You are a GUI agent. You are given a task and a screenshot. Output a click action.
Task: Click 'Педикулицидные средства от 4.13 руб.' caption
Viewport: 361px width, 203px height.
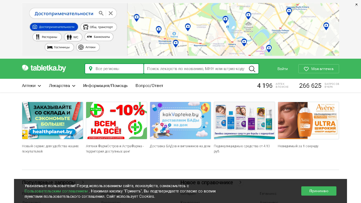242,149
